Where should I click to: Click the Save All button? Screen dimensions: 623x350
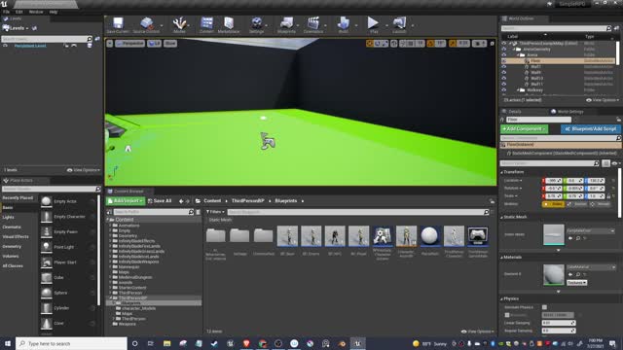160,201
